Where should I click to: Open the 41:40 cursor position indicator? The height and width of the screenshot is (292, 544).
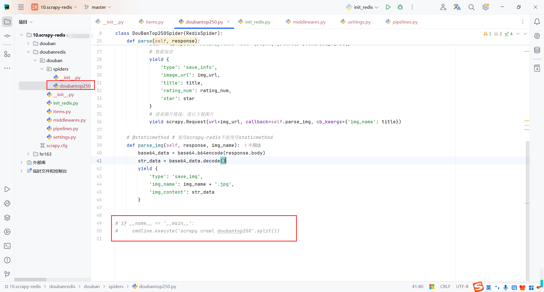point(417,287)
